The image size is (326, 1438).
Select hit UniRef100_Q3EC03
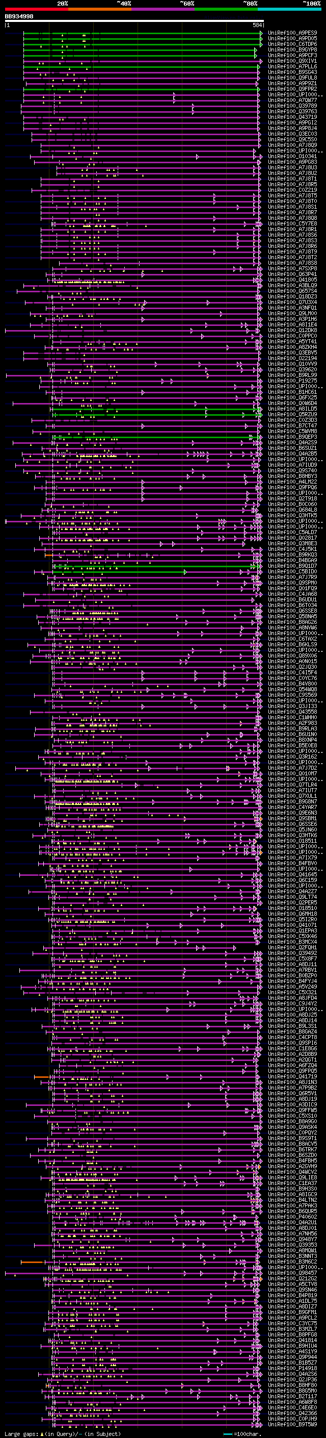click(292, 134)
